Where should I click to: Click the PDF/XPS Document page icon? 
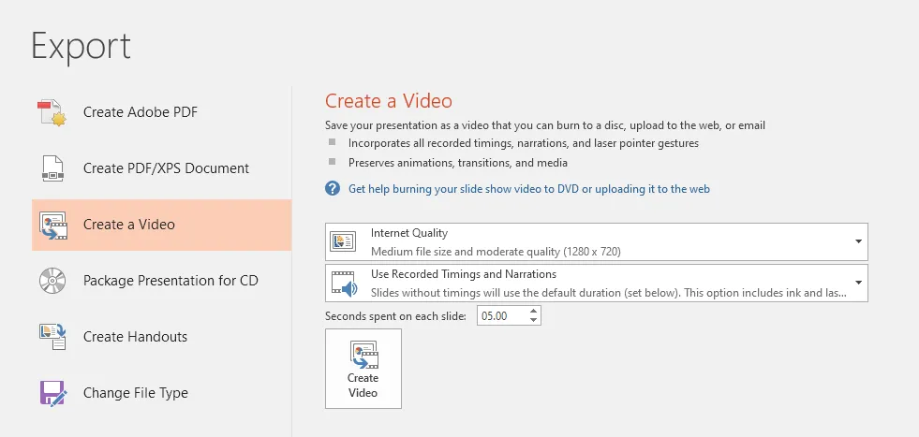(52, 168)
